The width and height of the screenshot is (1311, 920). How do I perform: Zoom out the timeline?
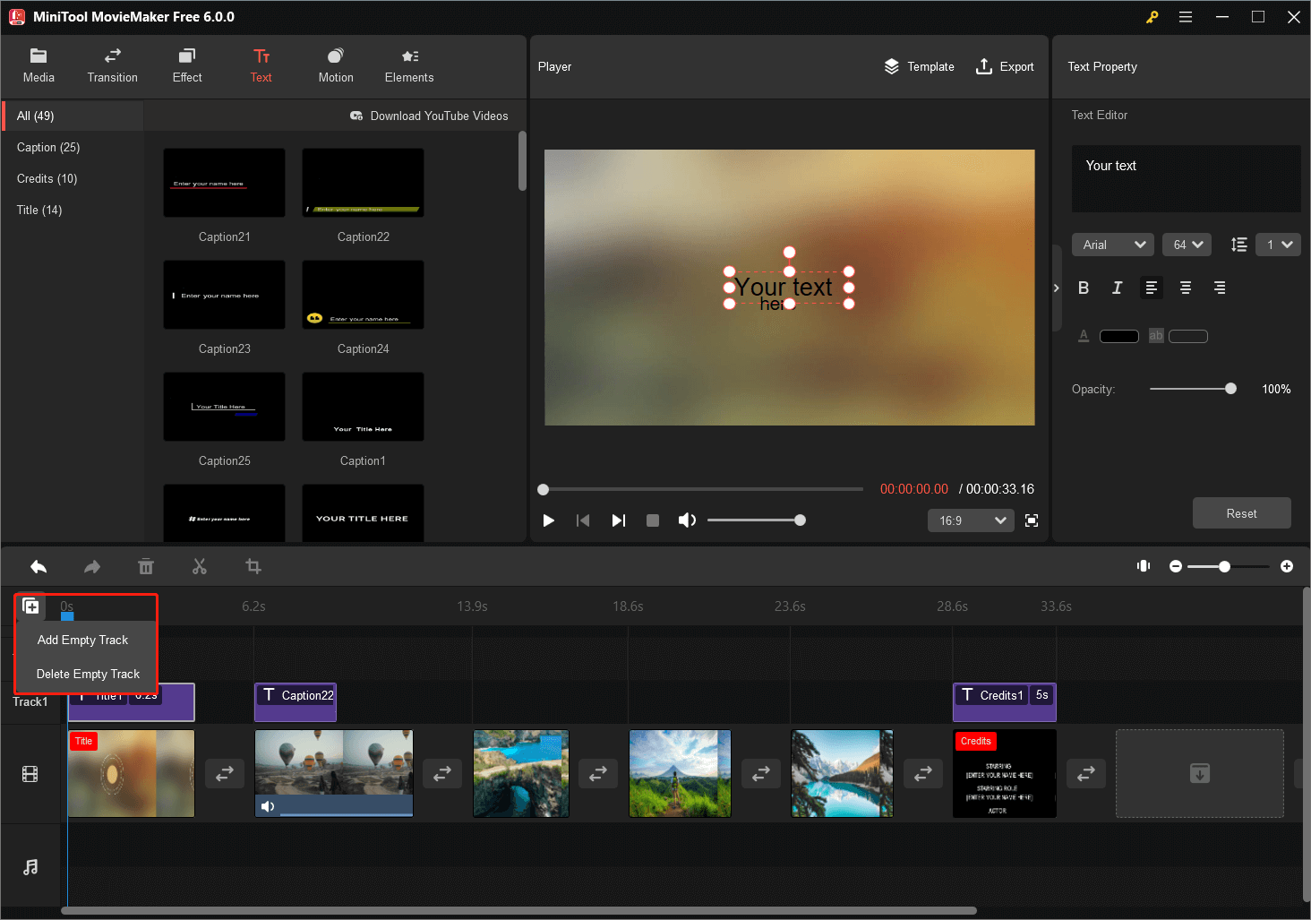click(x=1176, y=566)
